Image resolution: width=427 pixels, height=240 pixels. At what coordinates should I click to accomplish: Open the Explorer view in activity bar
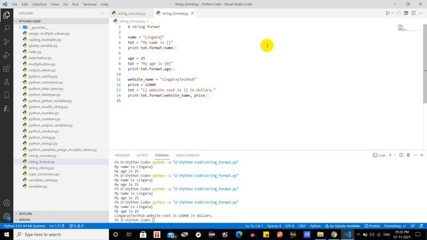click(7, 15)
